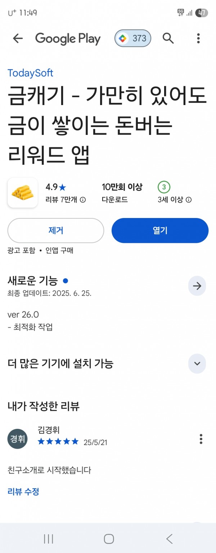Open Play Points badge showing 373
Image resolution: width=216 pixels, height=553 pixels.
(133, 38)
